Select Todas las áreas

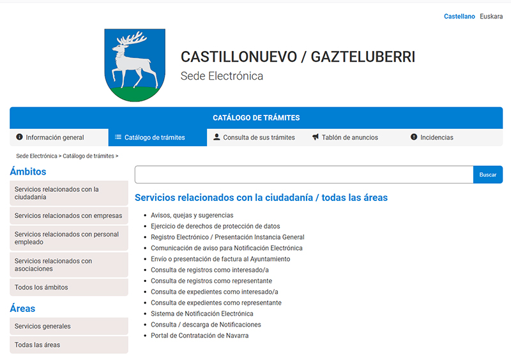[x=69, y=345]
